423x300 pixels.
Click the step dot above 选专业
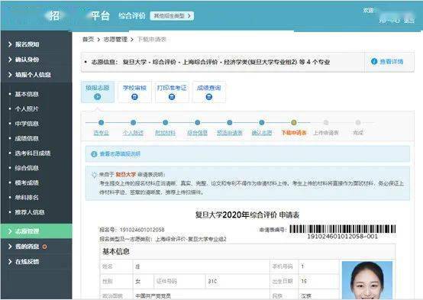tap(101, 123)
